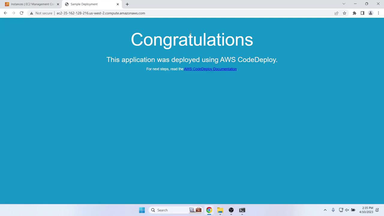Open the Chrome three-dot menu
384x216 pixels.
379,13
